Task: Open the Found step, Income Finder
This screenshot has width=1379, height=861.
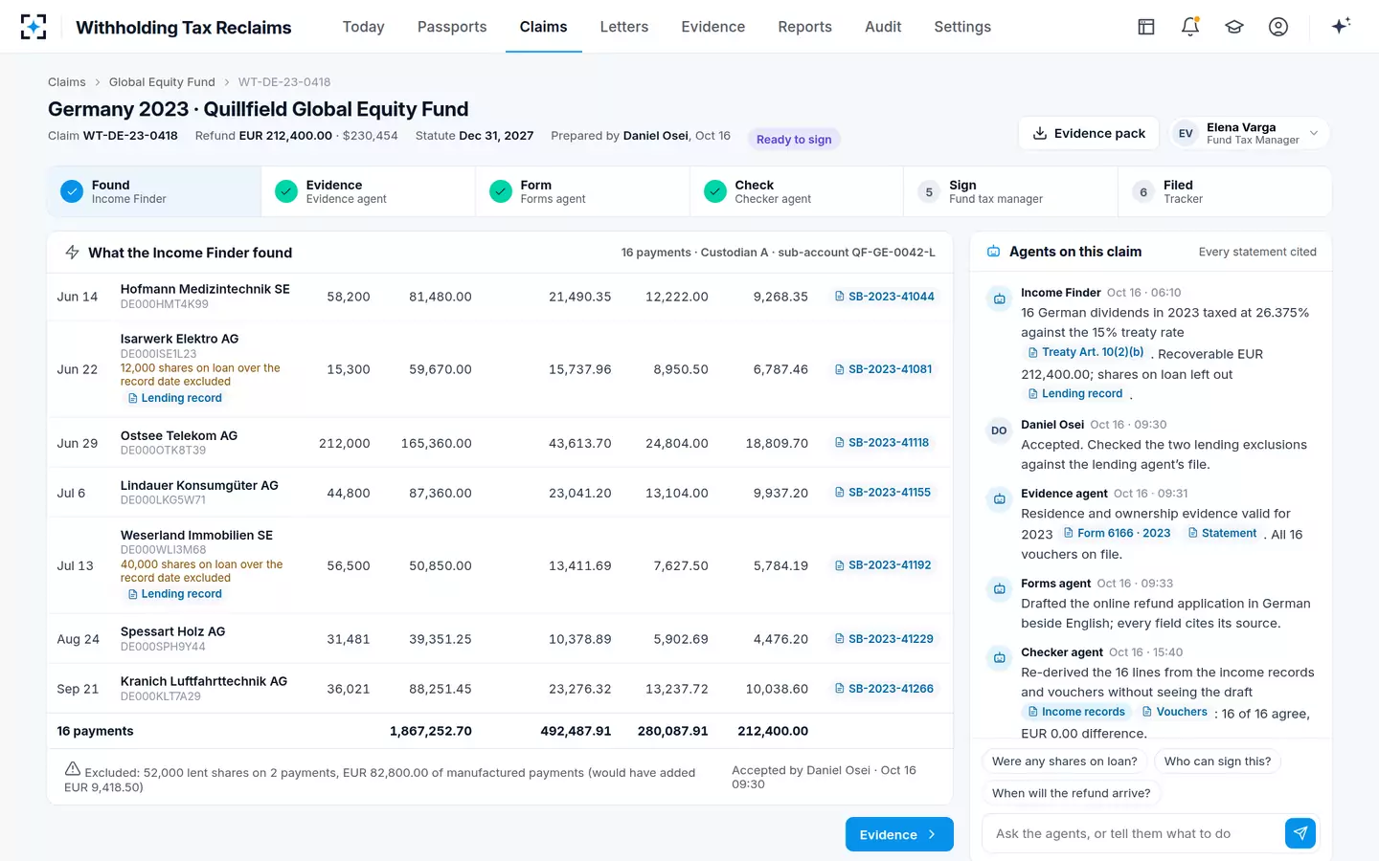Action: (154, 191)
